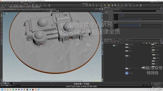Add a camera Switcher from the shelf

point(137,5)
